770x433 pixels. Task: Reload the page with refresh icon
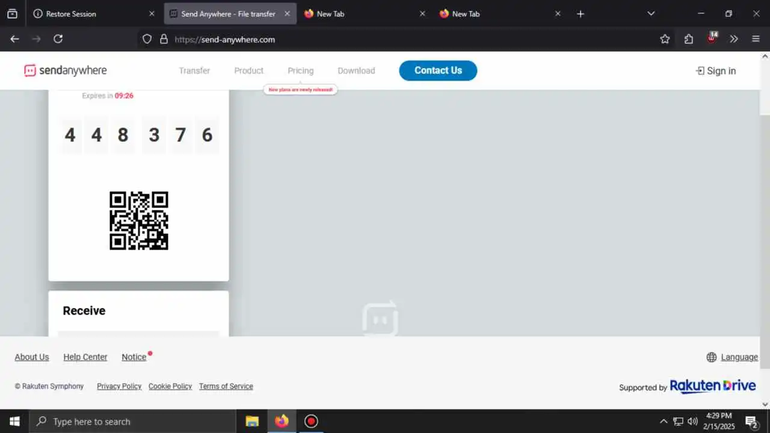click(58, 39)
